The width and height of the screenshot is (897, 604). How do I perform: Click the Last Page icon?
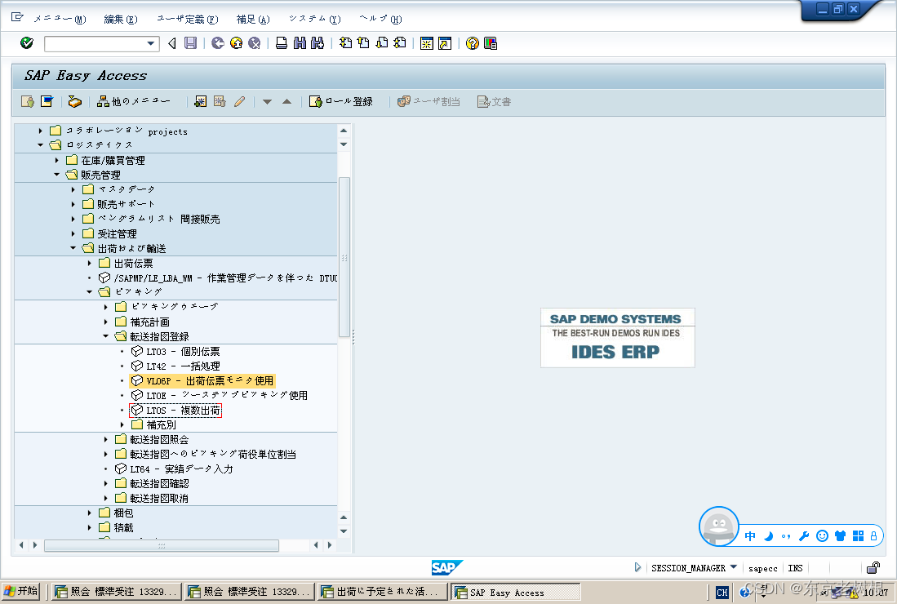[x=400, y=43]
